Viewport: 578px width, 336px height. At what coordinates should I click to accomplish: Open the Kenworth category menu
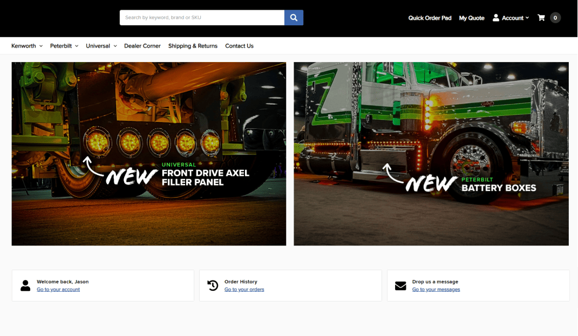coord(24,46)
